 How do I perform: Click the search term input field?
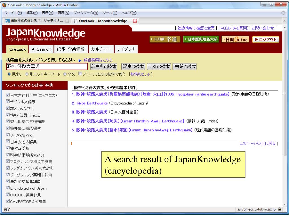47,66
